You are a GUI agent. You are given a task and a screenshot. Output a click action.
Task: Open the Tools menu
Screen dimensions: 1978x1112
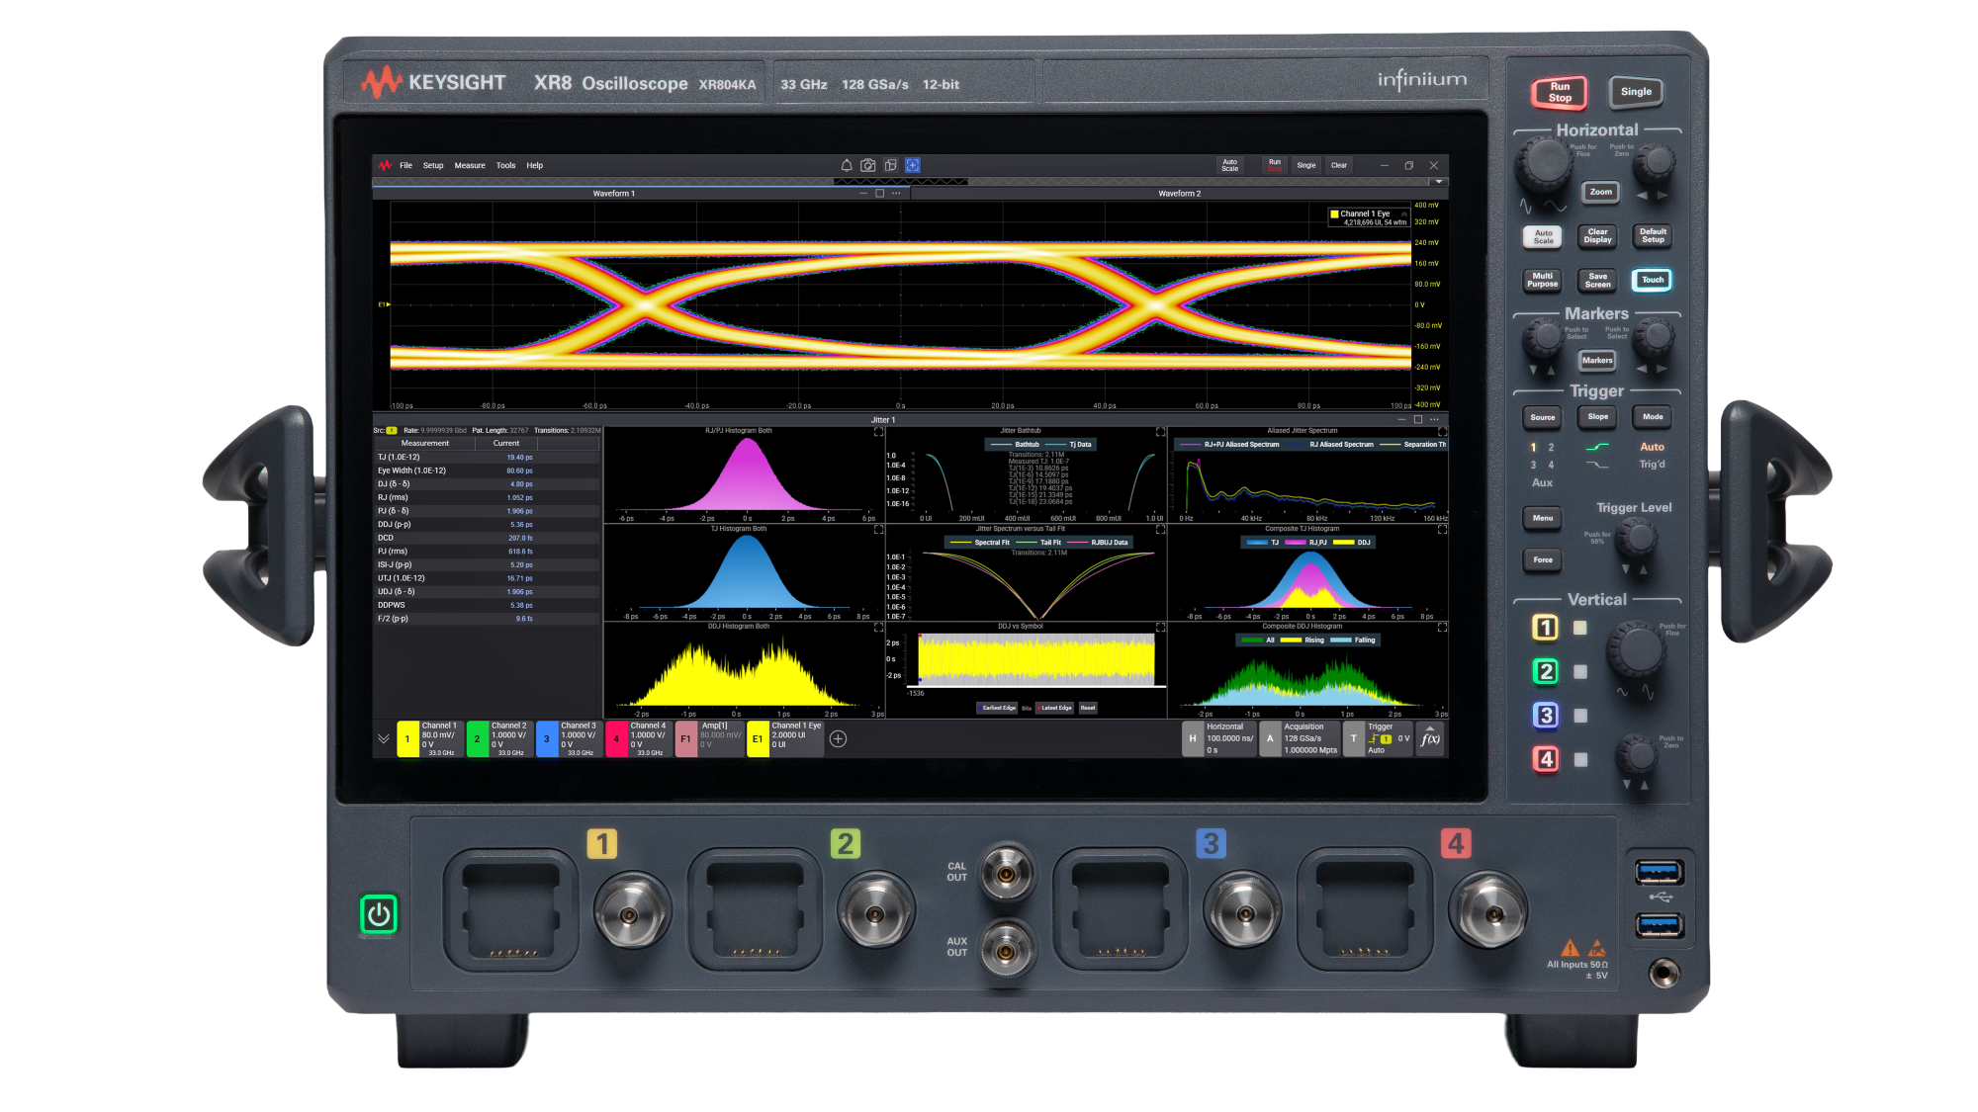(505, 166)
